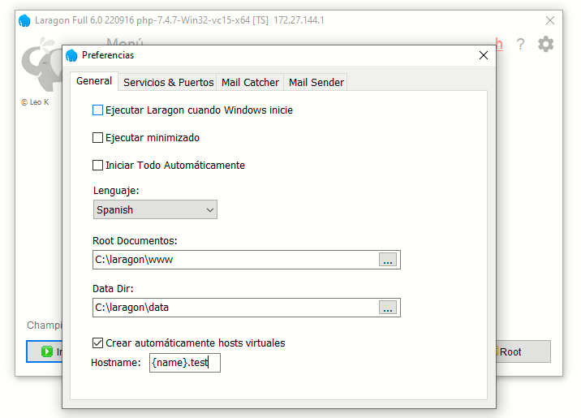The width and height of the screenshot is (581, 418).
Task: Click the Preferencias dialog title icon
Action: [72, 56]
